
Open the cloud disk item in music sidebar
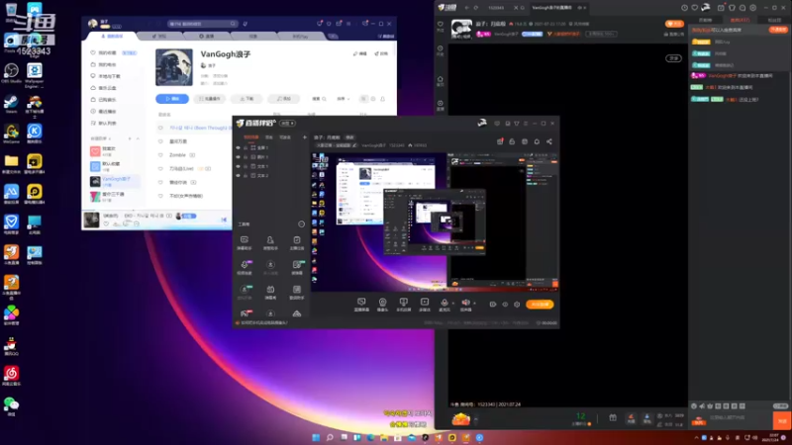[x=105, y=88]
